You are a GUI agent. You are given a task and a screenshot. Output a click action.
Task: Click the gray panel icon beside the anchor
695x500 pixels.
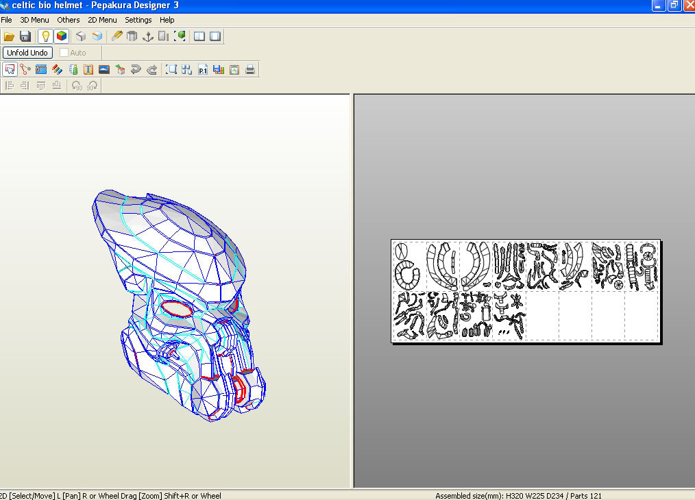coord(164,36)
